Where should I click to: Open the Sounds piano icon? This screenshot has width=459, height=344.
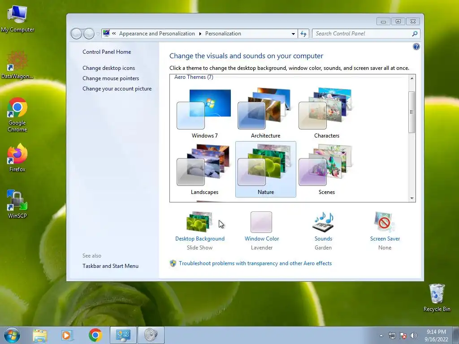[323, 222]
